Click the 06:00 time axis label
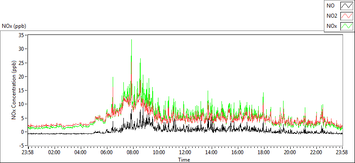The image size is (355, 163). coord(106,152)
